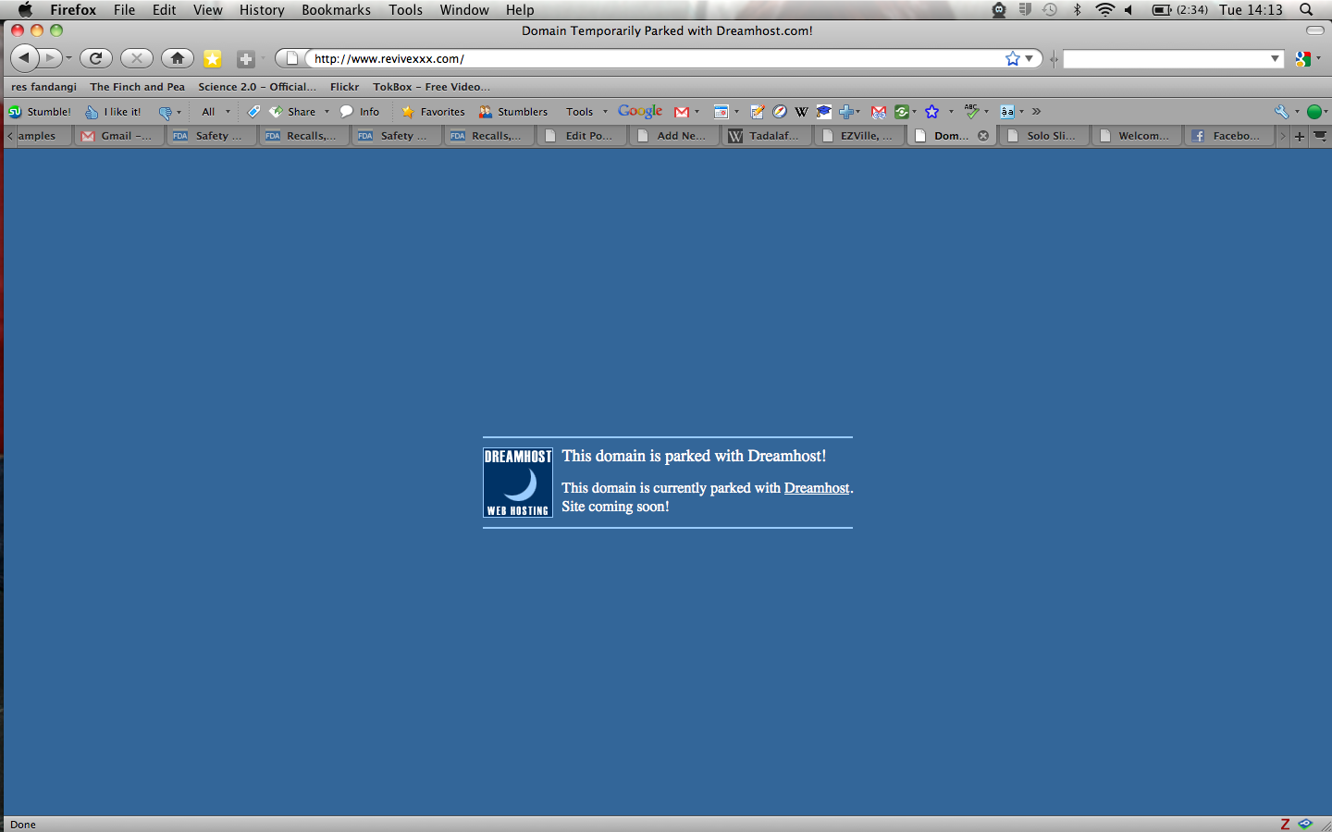Screen dimensions: 1332x832
Task: Open the Bookmarks menu
Action: pyautogui.click(x=336, y=10)
